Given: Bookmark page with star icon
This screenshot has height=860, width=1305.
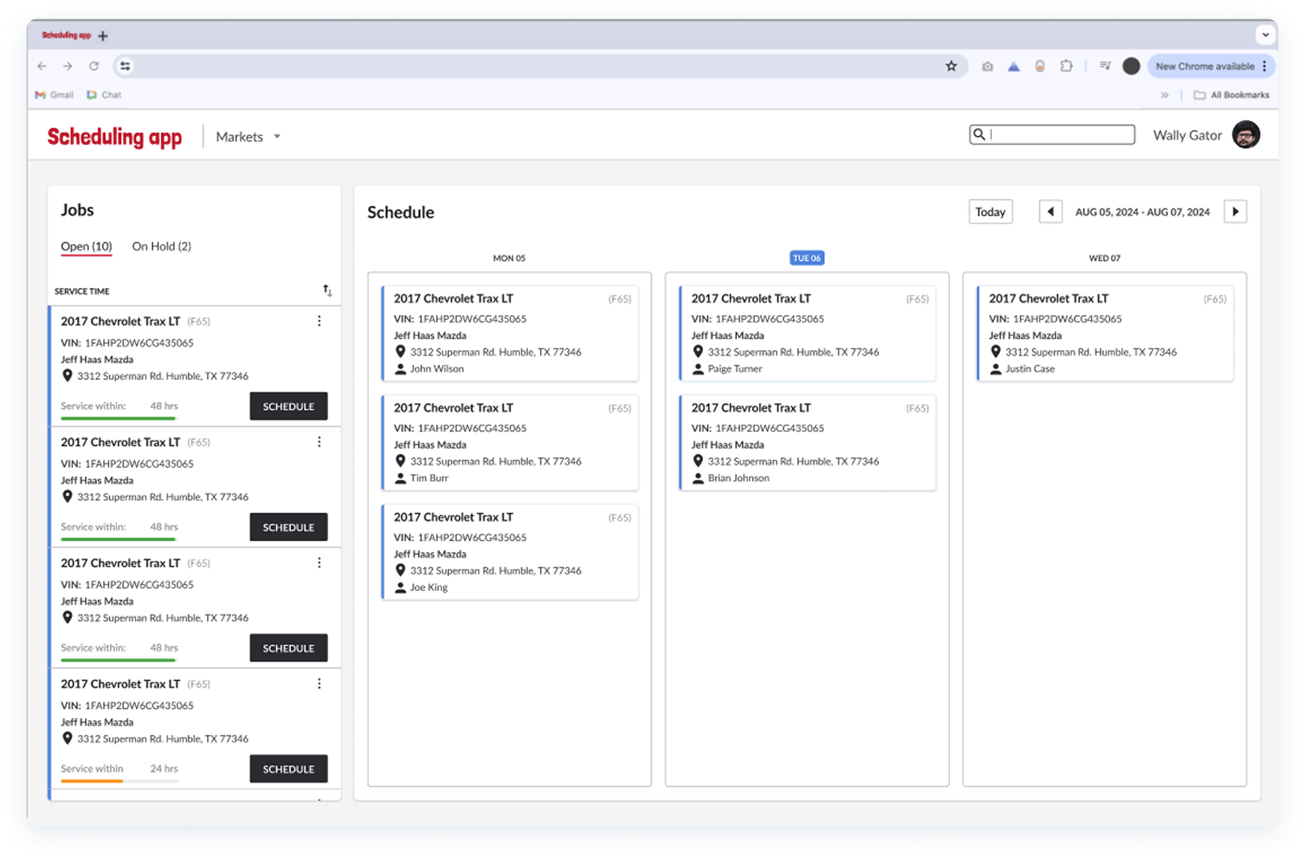Looking at the screenshot, I should (951, 66).
